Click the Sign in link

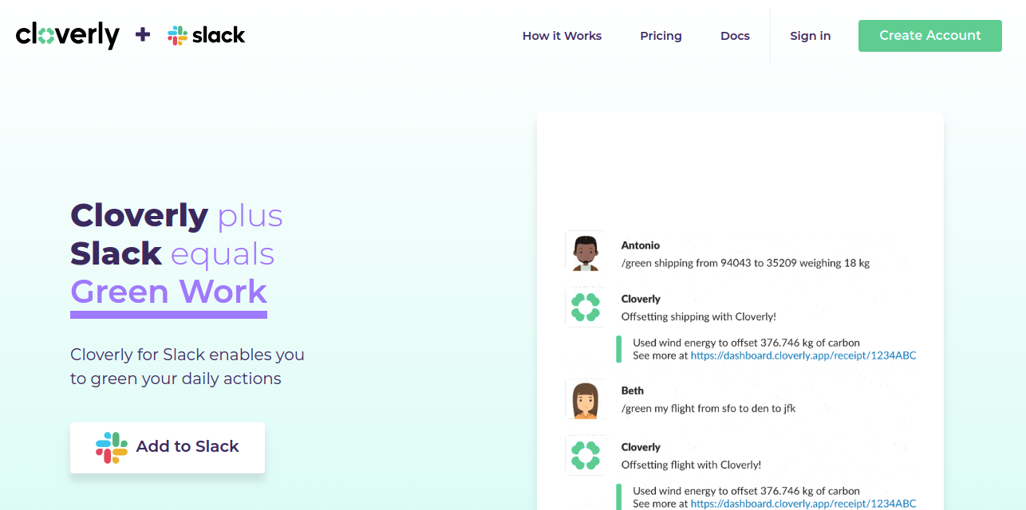[x=810, y=36]
